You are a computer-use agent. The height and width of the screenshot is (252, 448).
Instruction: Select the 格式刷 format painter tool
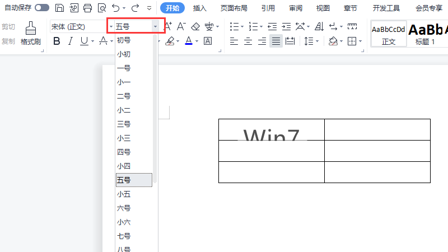(x=31, y=34)
